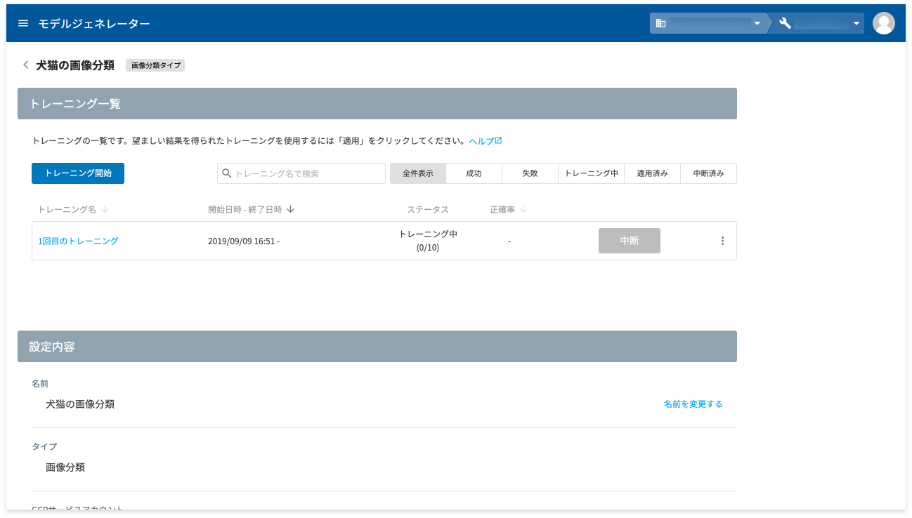Sort by トレーニング名 arrow
The height and width of the screenshot is (518, 912).
click(105, 209)
